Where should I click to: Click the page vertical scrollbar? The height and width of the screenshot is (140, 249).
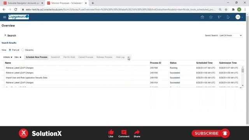[247, 70]
